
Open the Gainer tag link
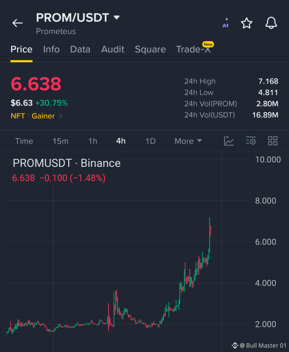(43, 116)
